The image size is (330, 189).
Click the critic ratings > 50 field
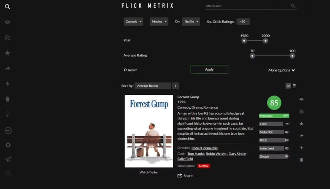pyautogui.click(x=243, y=22)
